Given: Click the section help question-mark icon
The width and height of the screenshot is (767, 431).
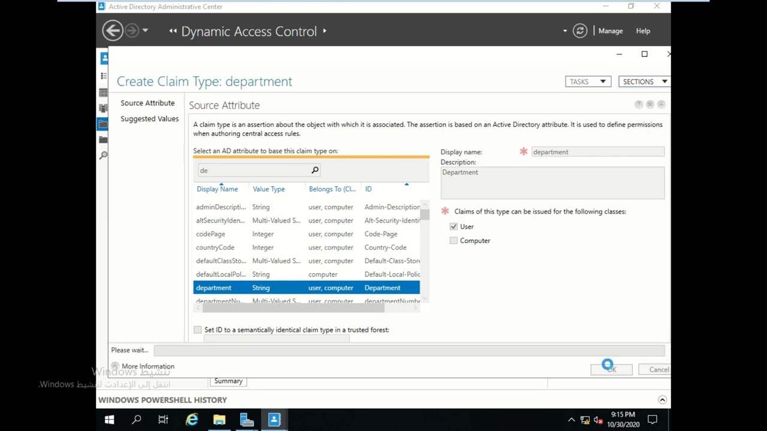Looking at the screenshot, I should [x=639, y=104].
